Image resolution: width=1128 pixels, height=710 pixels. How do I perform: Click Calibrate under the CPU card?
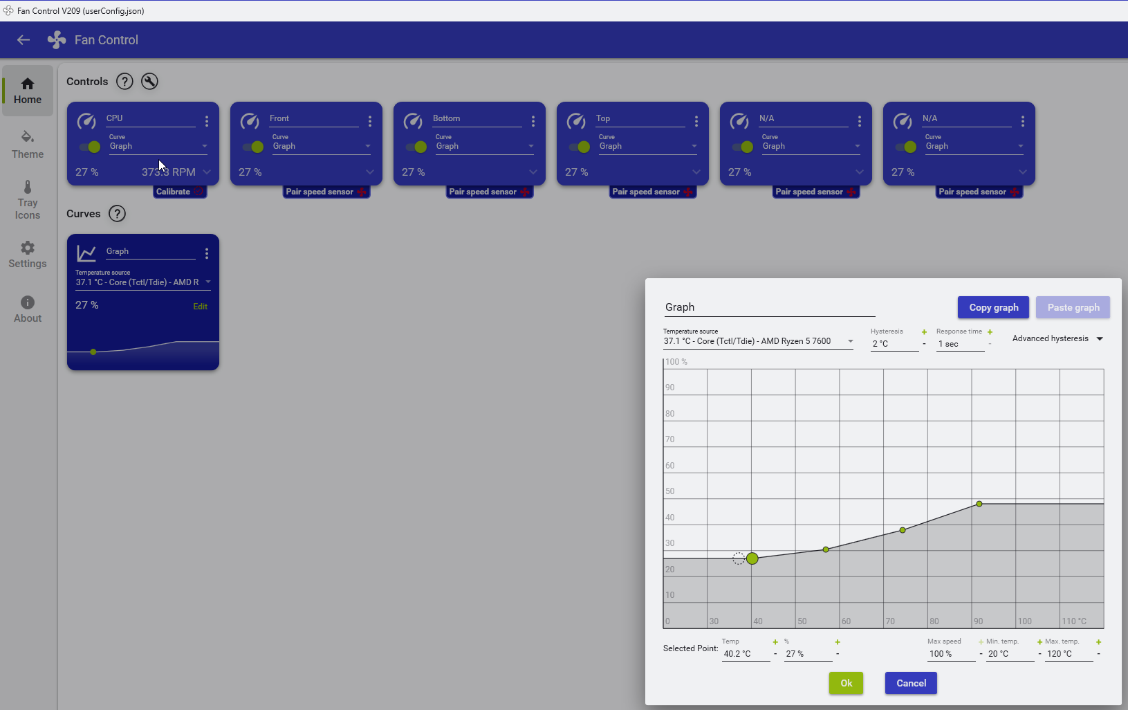180,192
